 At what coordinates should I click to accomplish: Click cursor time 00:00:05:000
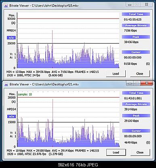(133, 58)
